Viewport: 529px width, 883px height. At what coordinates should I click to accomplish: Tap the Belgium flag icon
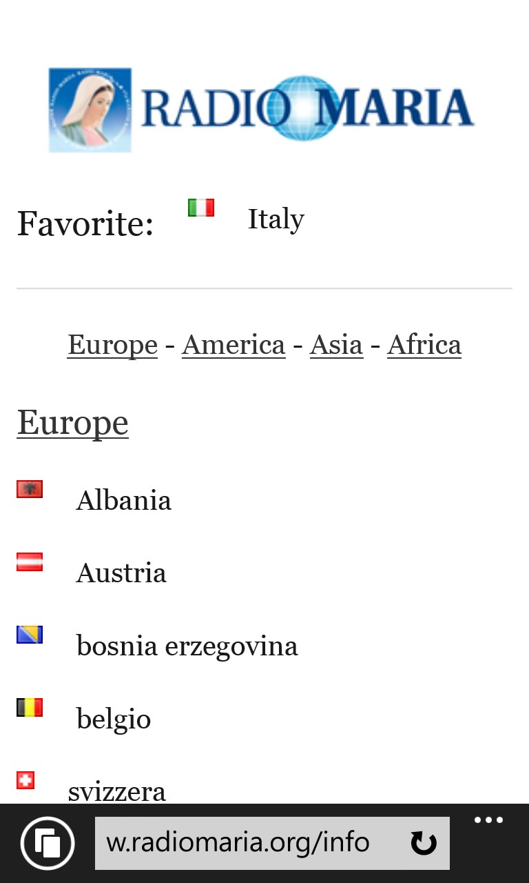tap(30, 708)
